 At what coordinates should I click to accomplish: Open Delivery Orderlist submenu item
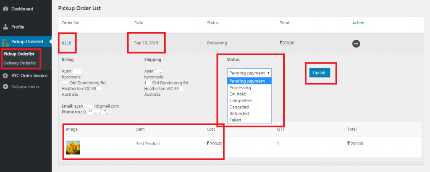point(20,63)
